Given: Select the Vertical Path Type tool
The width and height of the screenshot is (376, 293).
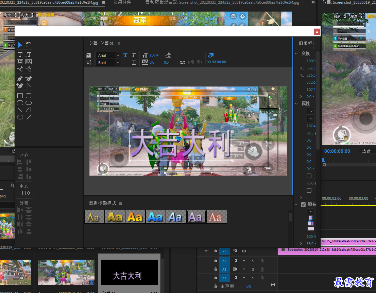Looking at the screenshot, I should pos(29,69).
